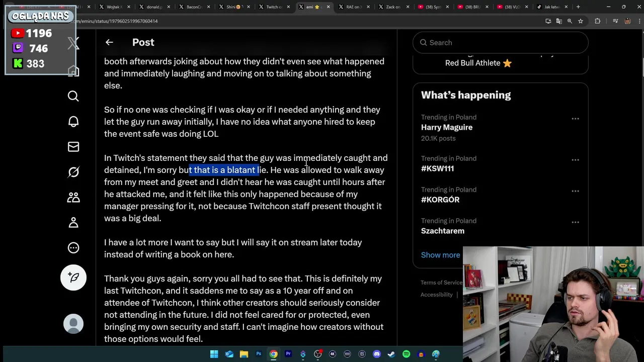Open Profile icon in the sidebar
The height and width of the screenshot is (362, 644).
point(73,222)
